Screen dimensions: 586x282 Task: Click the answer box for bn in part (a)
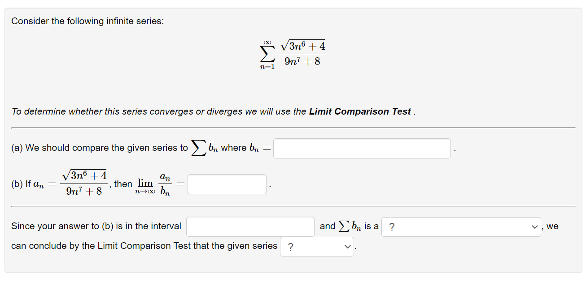361,148
